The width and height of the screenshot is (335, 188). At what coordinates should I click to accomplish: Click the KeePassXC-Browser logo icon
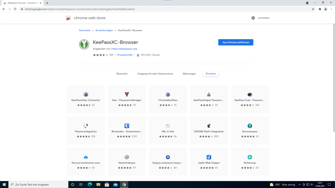84,44
